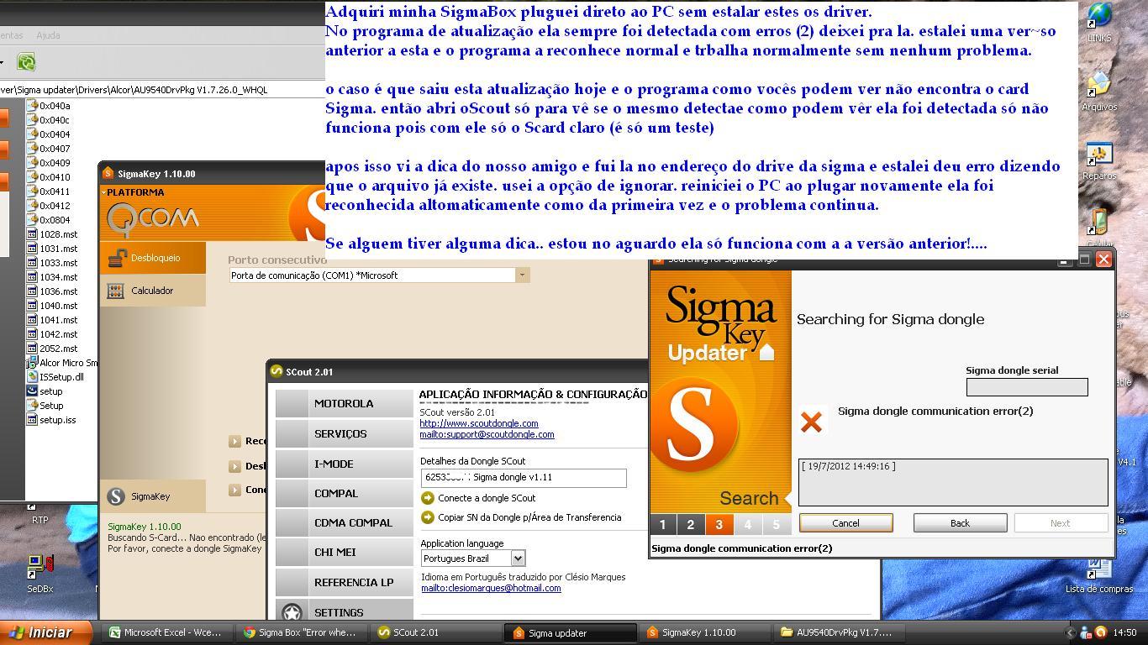
Task: Open SETTINGS in SCout sidebar
Action: (345, 612)
